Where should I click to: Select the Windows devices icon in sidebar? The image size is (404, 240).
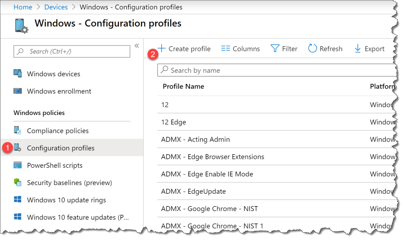17,74
